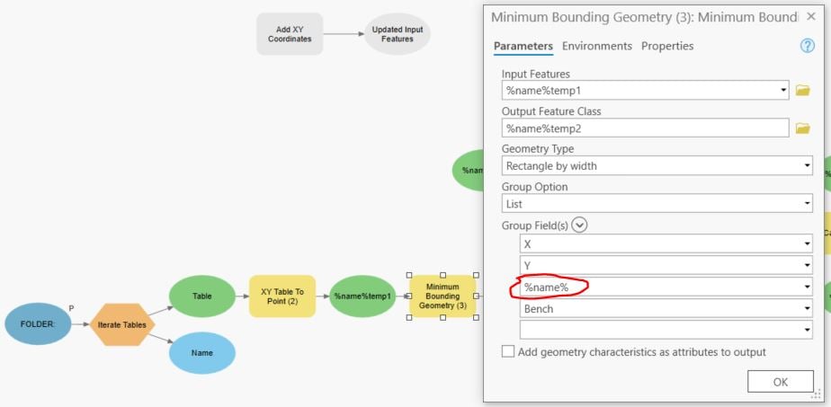Browse folder for Input Features
Screen dimensions: 831x407
pyautogui.click(x=803, y=91)
